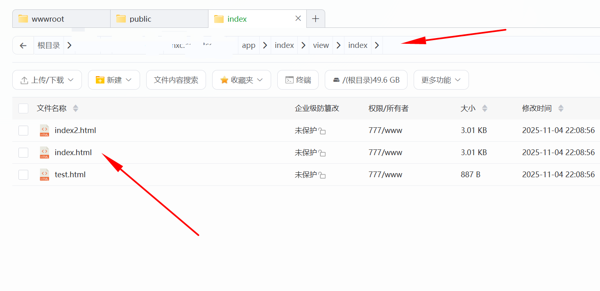Sort by file name arrows
The image size is (600, 291).
[x=75, y=108]
